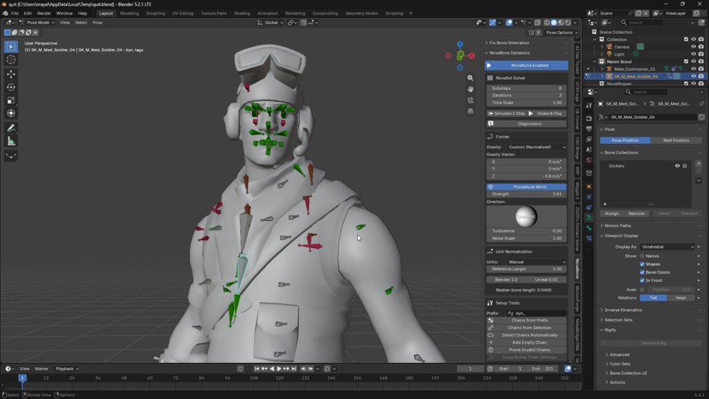Toggle the Shapes checkbox
The image size is (709, 399).
click(x=642, y=264)
